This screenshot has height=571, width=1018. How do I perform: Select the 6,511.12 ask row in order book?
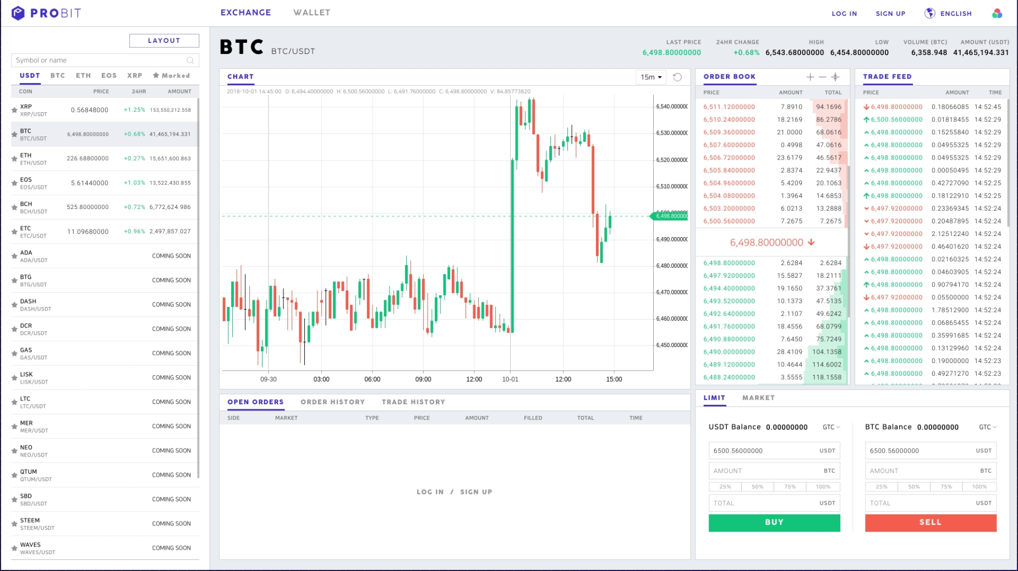tap(772, 107)
